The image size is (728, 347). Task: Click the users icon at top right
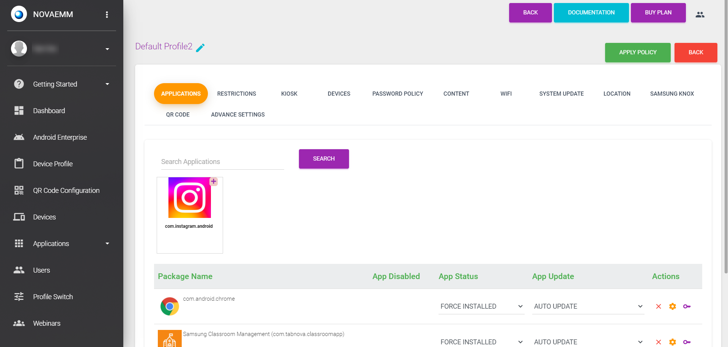pyautogui.click(x=700, y=14)
